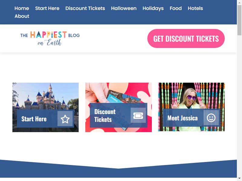Image resolution: width=242 pixels, height=181 pixels.
Task: Click the smiley face icon on Meet Jessica card
Action: tap(211, 118)
